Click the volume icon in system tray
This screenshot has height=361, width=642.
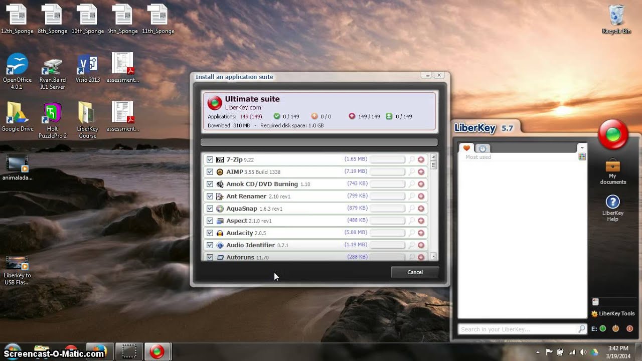pos(583,352)
